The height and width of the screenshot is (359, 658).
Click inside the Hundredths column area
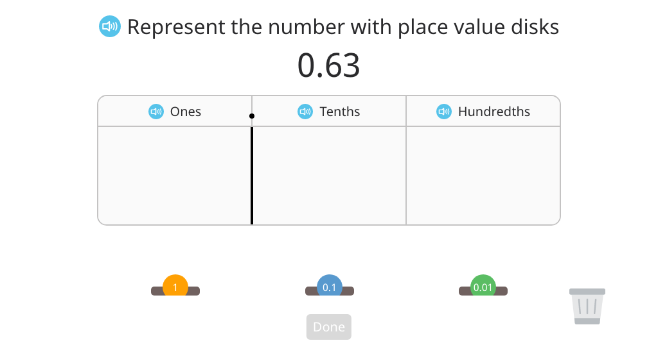[x=483, y=175]
